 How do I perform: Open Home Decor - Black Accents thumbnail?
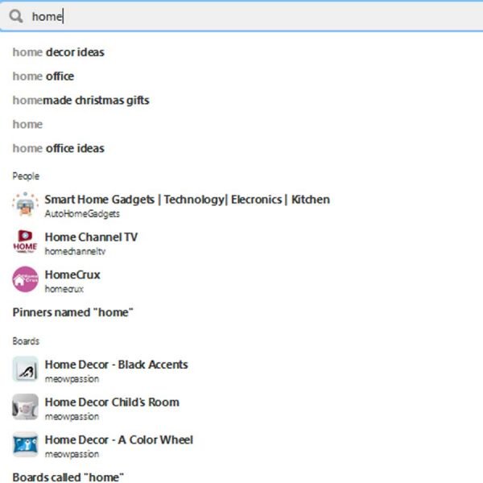click(25, 369)
